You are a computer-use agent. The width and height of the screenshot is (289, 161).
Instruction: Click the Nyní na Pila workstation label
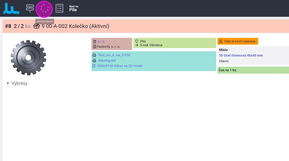coord(73,9)
